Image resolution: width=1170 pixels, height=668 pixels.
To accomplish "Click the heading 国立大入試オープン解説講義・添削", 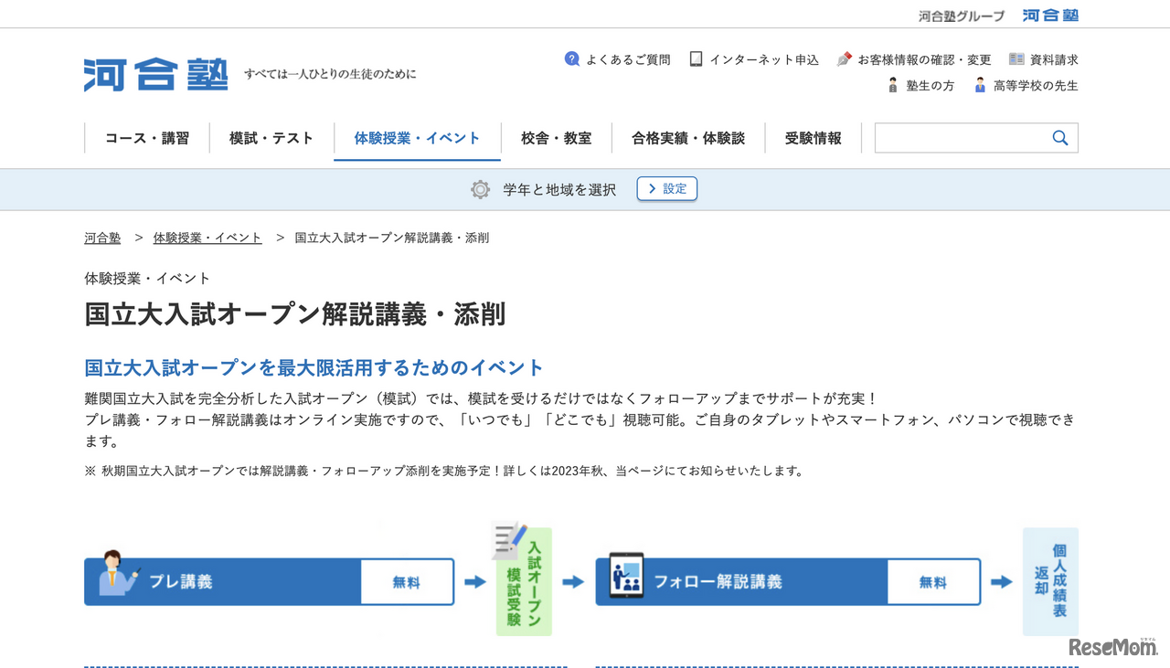I will 295,314.
